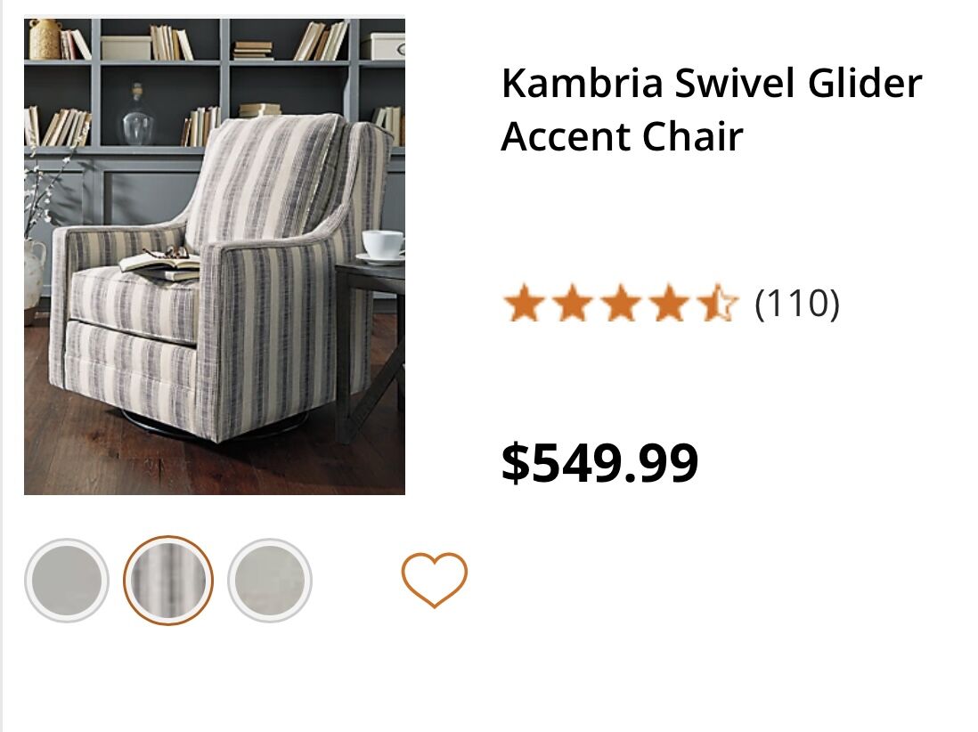
Task: Click the yellow vase atop the bookshelf
Action: (44, 38)
